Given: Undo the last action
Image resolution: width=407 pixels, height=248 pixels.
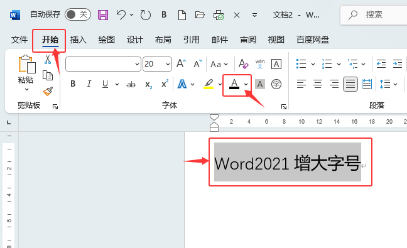Looking at the screenshot, I should (x=121, y=14).
